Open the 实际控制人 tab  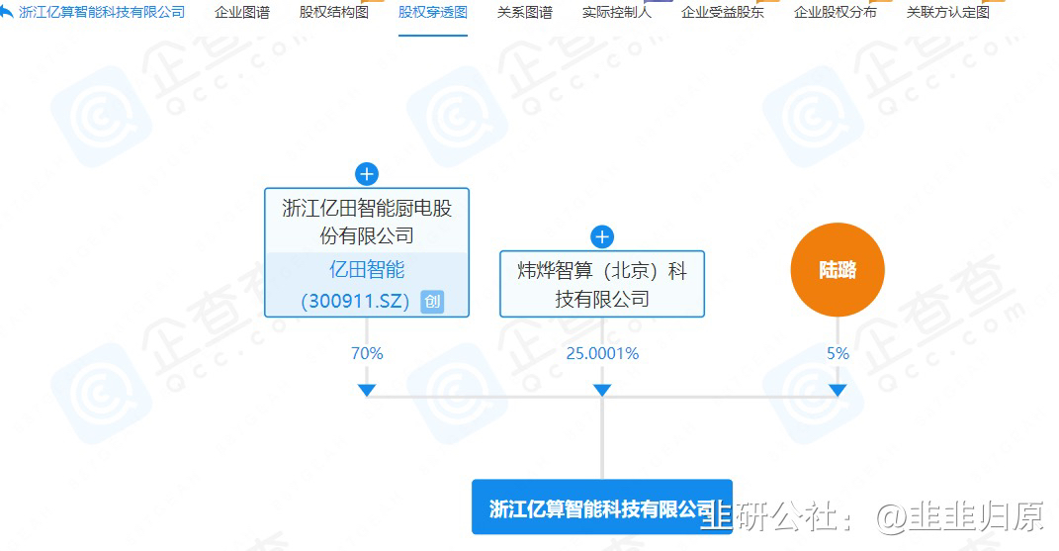(617, 12)
